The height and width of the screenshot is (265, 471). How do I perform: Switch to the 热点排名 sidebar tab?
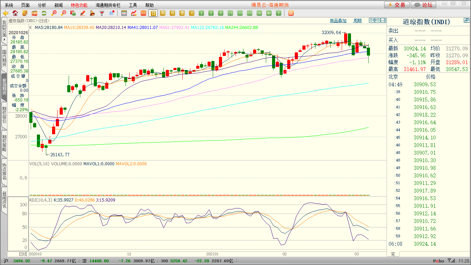pos(4,172)
